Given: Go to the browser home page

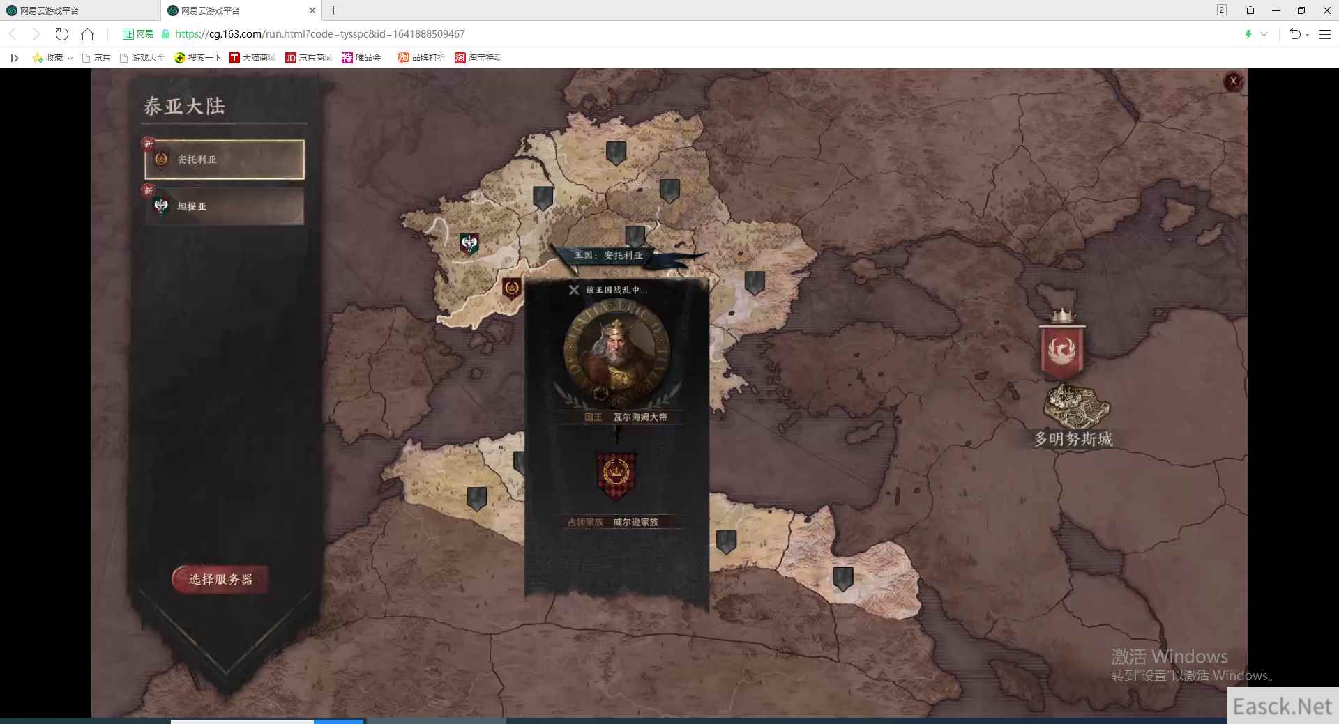Looking at the screenshot, I should click(87, 33).
